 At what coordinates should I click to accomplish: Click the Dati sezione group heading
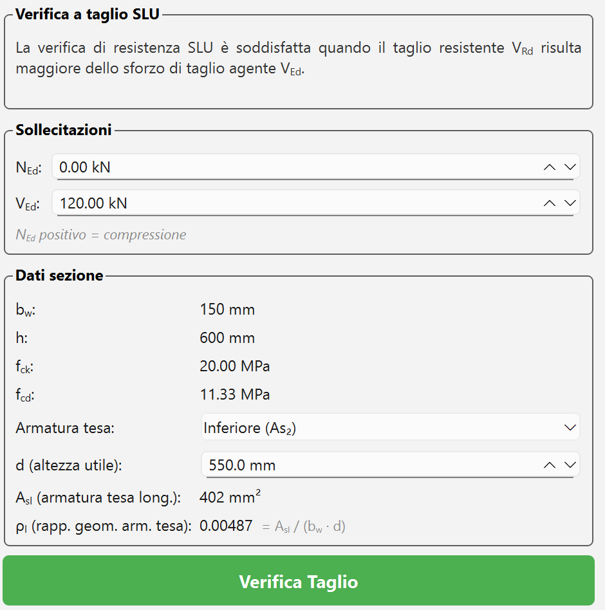[x=59, y=275]
